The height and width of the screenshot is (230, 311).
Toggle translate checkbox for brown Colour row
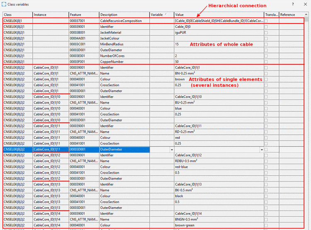pyautogui.click(x=266, y=79)
